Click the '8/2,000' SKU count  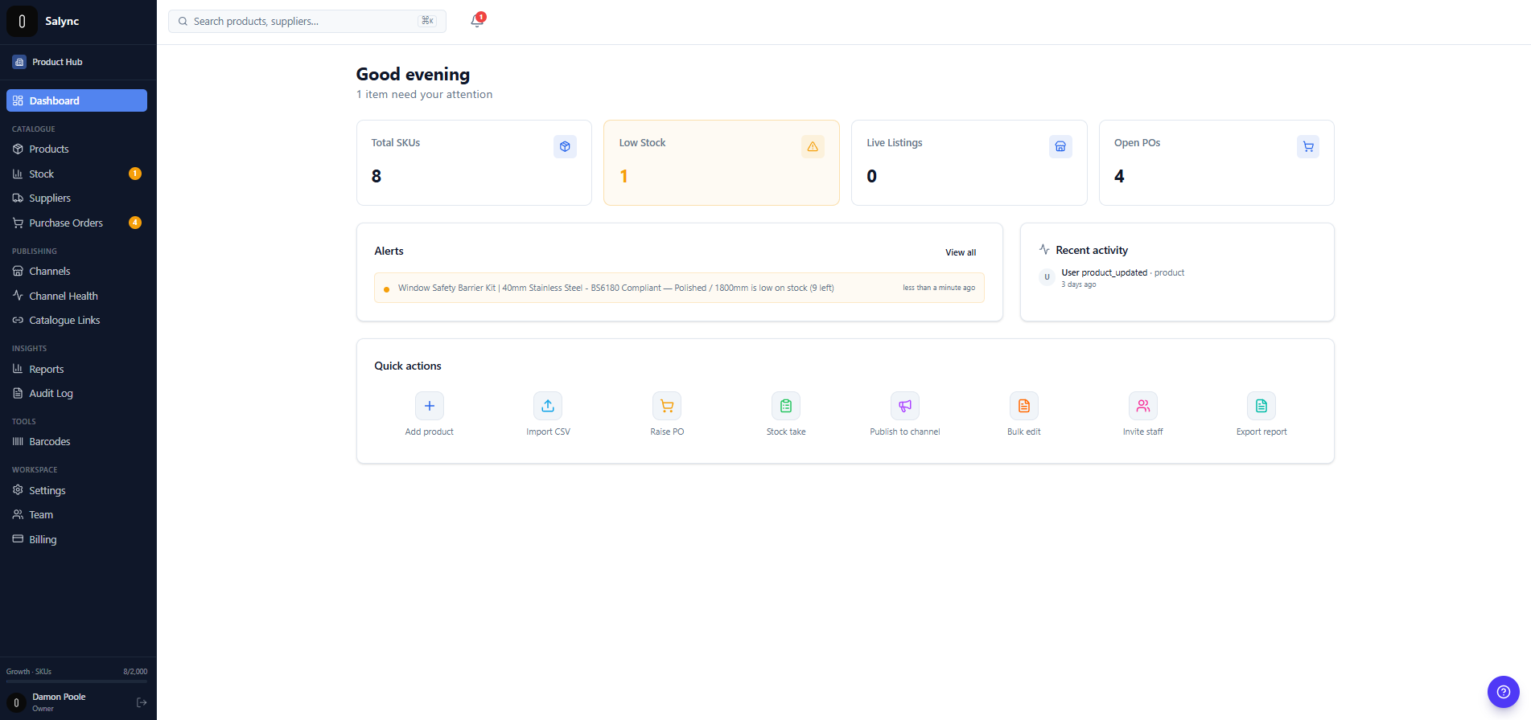click(135, 671)
